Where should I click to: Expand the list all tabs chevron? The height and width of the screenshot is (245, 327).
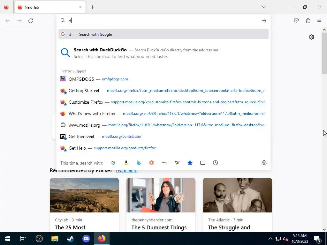pos(263,7)
